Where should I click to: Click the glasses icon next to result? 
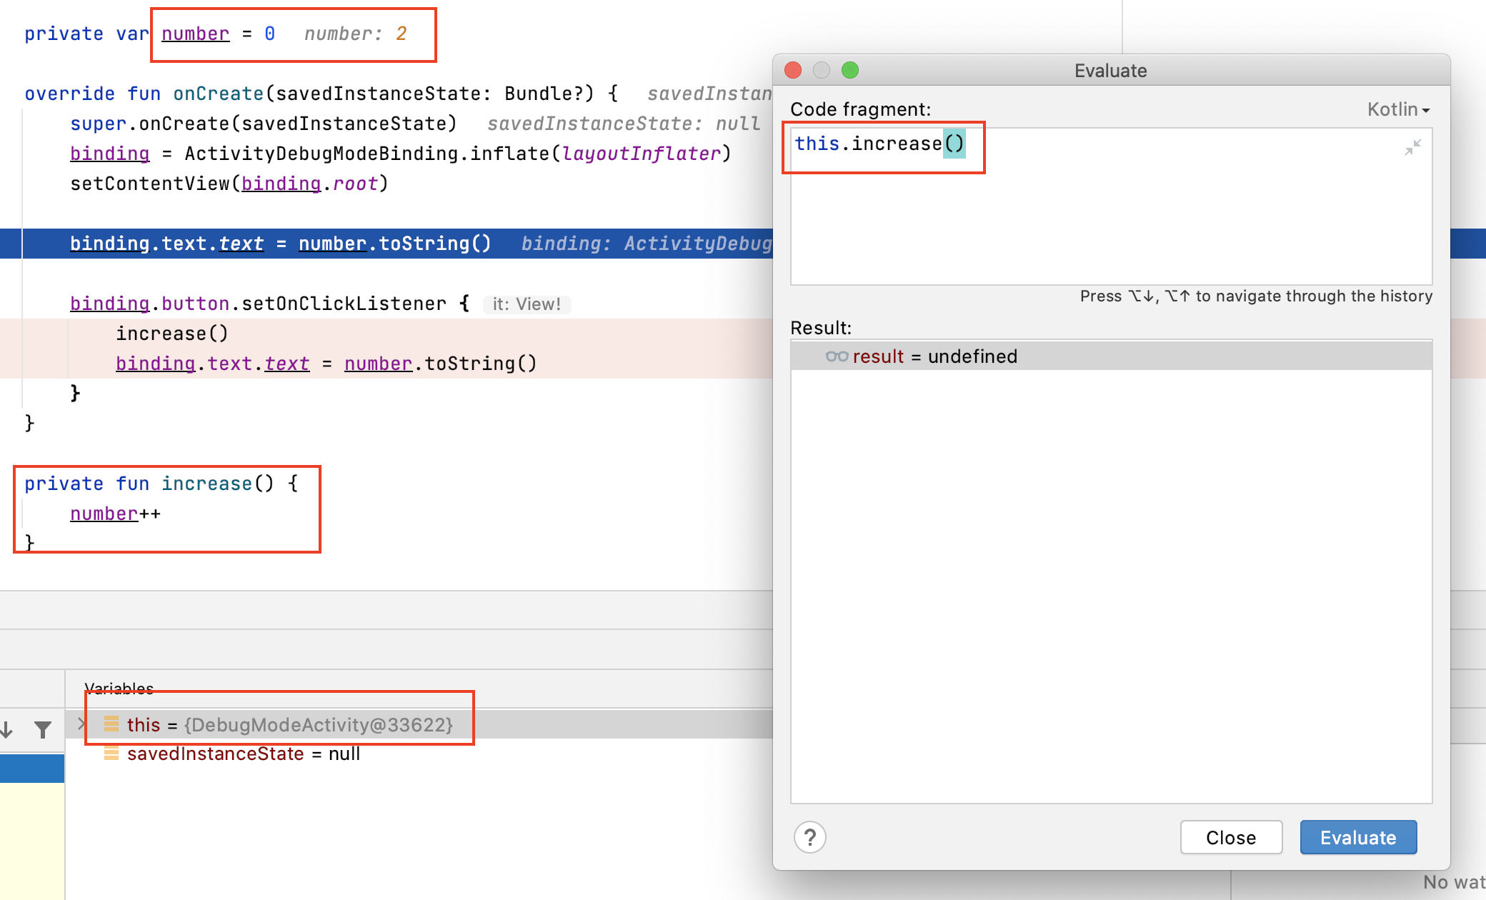click(x=837, y=356)
